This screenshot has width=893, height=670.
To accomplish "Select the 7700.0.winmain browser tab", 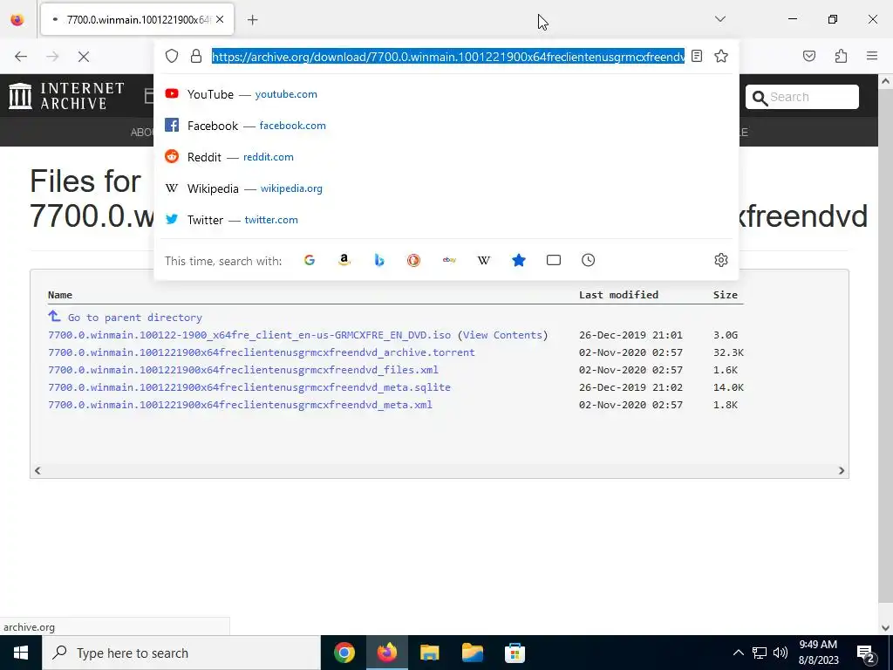I will click(x=137, y=19).
